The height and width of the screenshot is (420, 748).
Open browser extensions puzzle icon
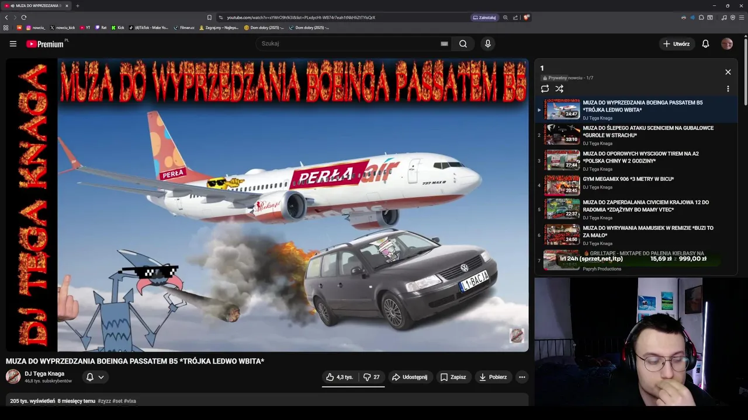pos(701,17)
